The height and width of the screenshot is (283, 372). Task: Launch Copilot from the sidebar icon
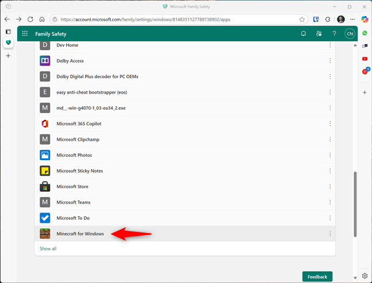click(x=365, y=19)
